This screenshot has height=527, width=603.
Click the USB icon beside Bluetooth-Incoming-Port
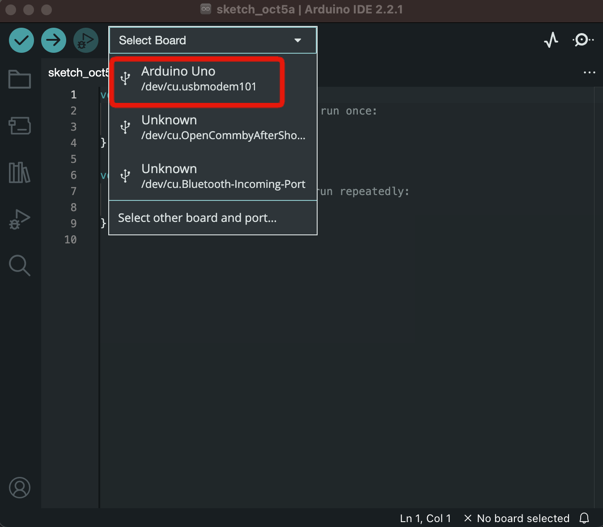click(x=125, y=176)
